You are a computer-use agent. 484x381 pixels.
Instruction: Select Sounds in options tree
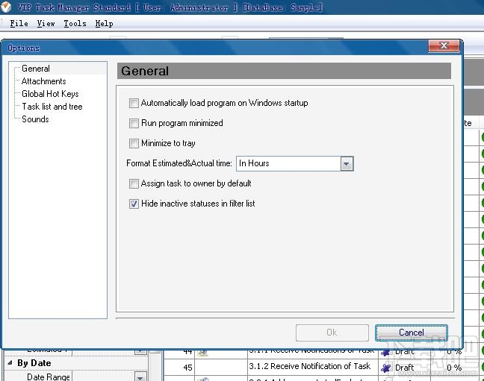point(35,119)
